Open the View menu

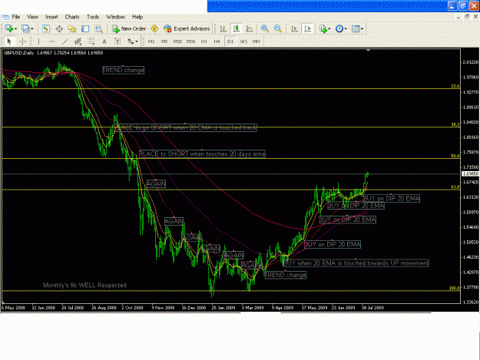(x=33, y=17)
